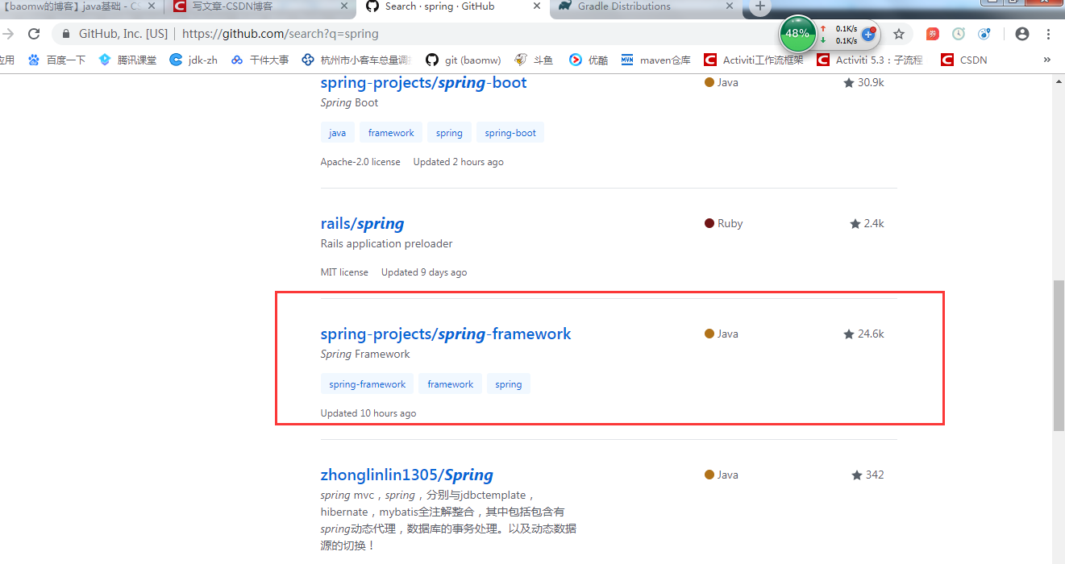This screenshot has width=1065, height=564.
Task: View site security padlock info
Action: tap(65, 34)
